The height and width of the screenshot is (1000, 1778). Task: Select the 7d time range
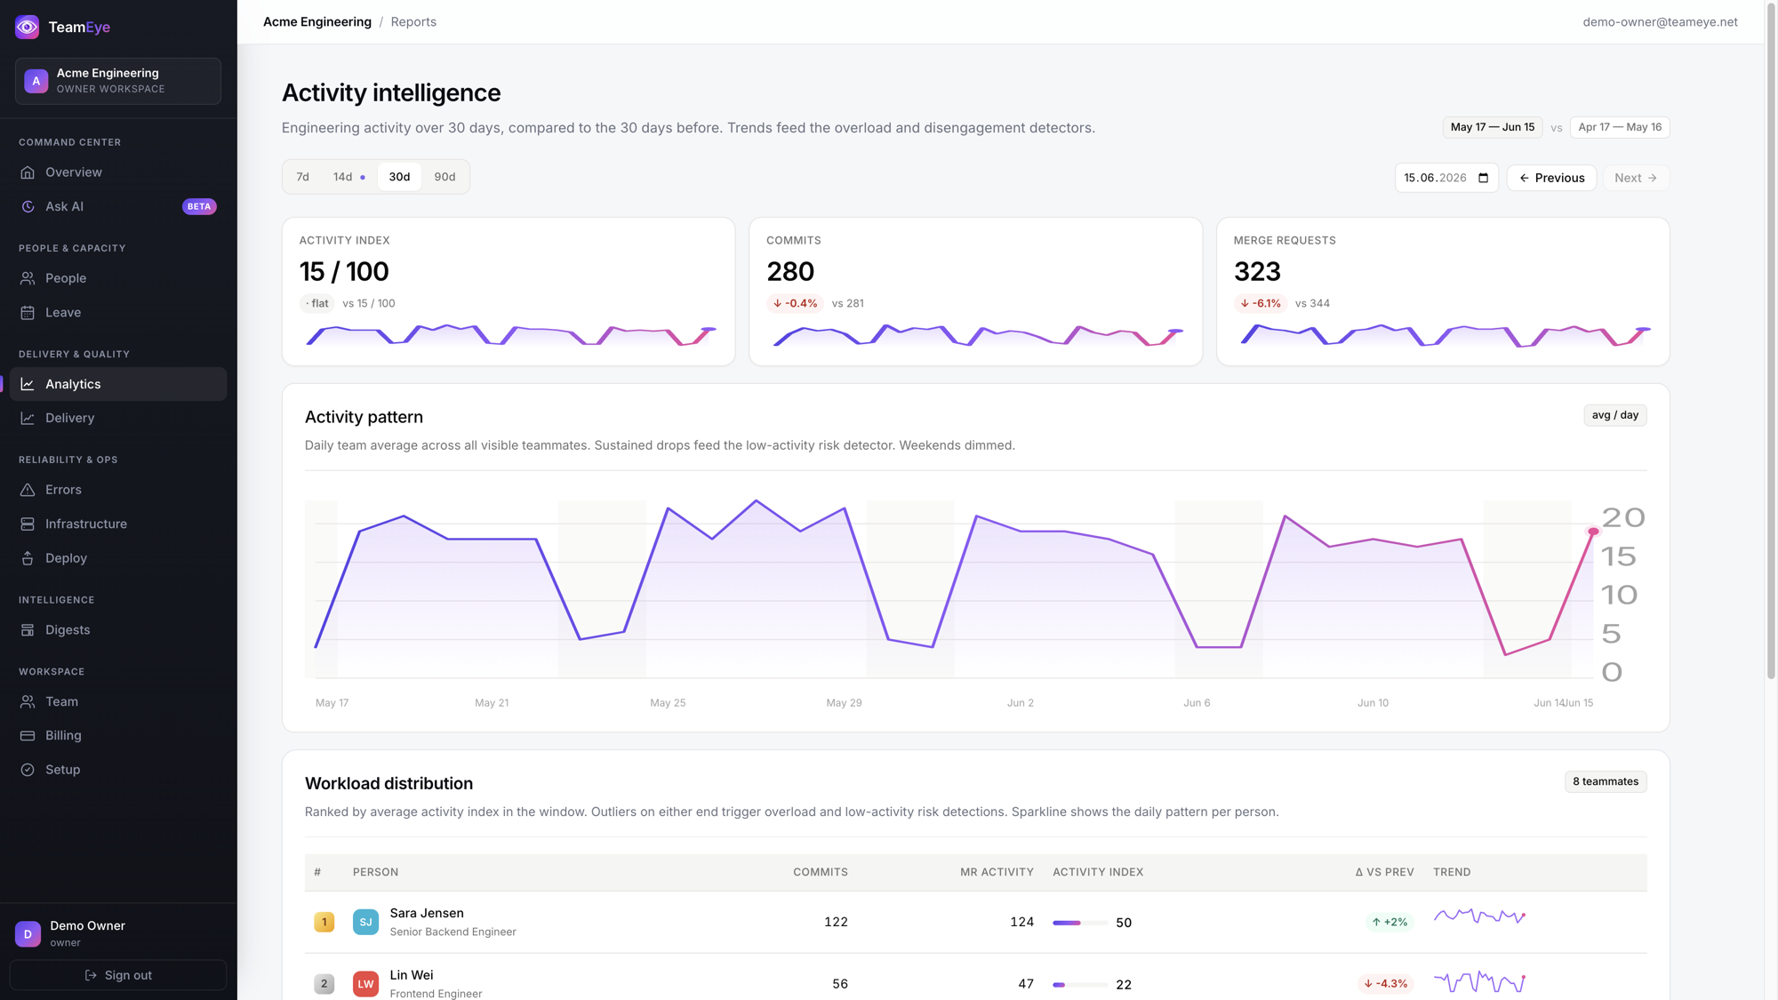coord(303,177)
